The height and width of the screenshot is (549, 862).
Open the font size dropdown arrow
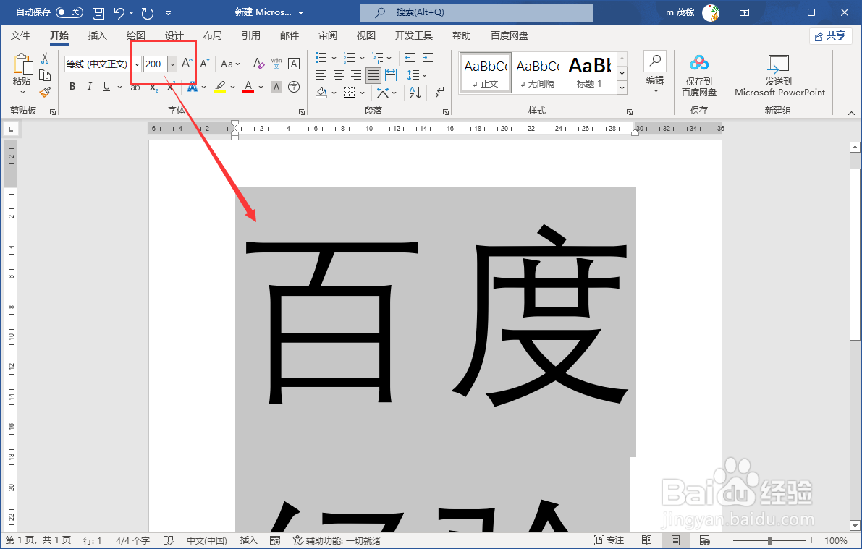tap(173, 64)
